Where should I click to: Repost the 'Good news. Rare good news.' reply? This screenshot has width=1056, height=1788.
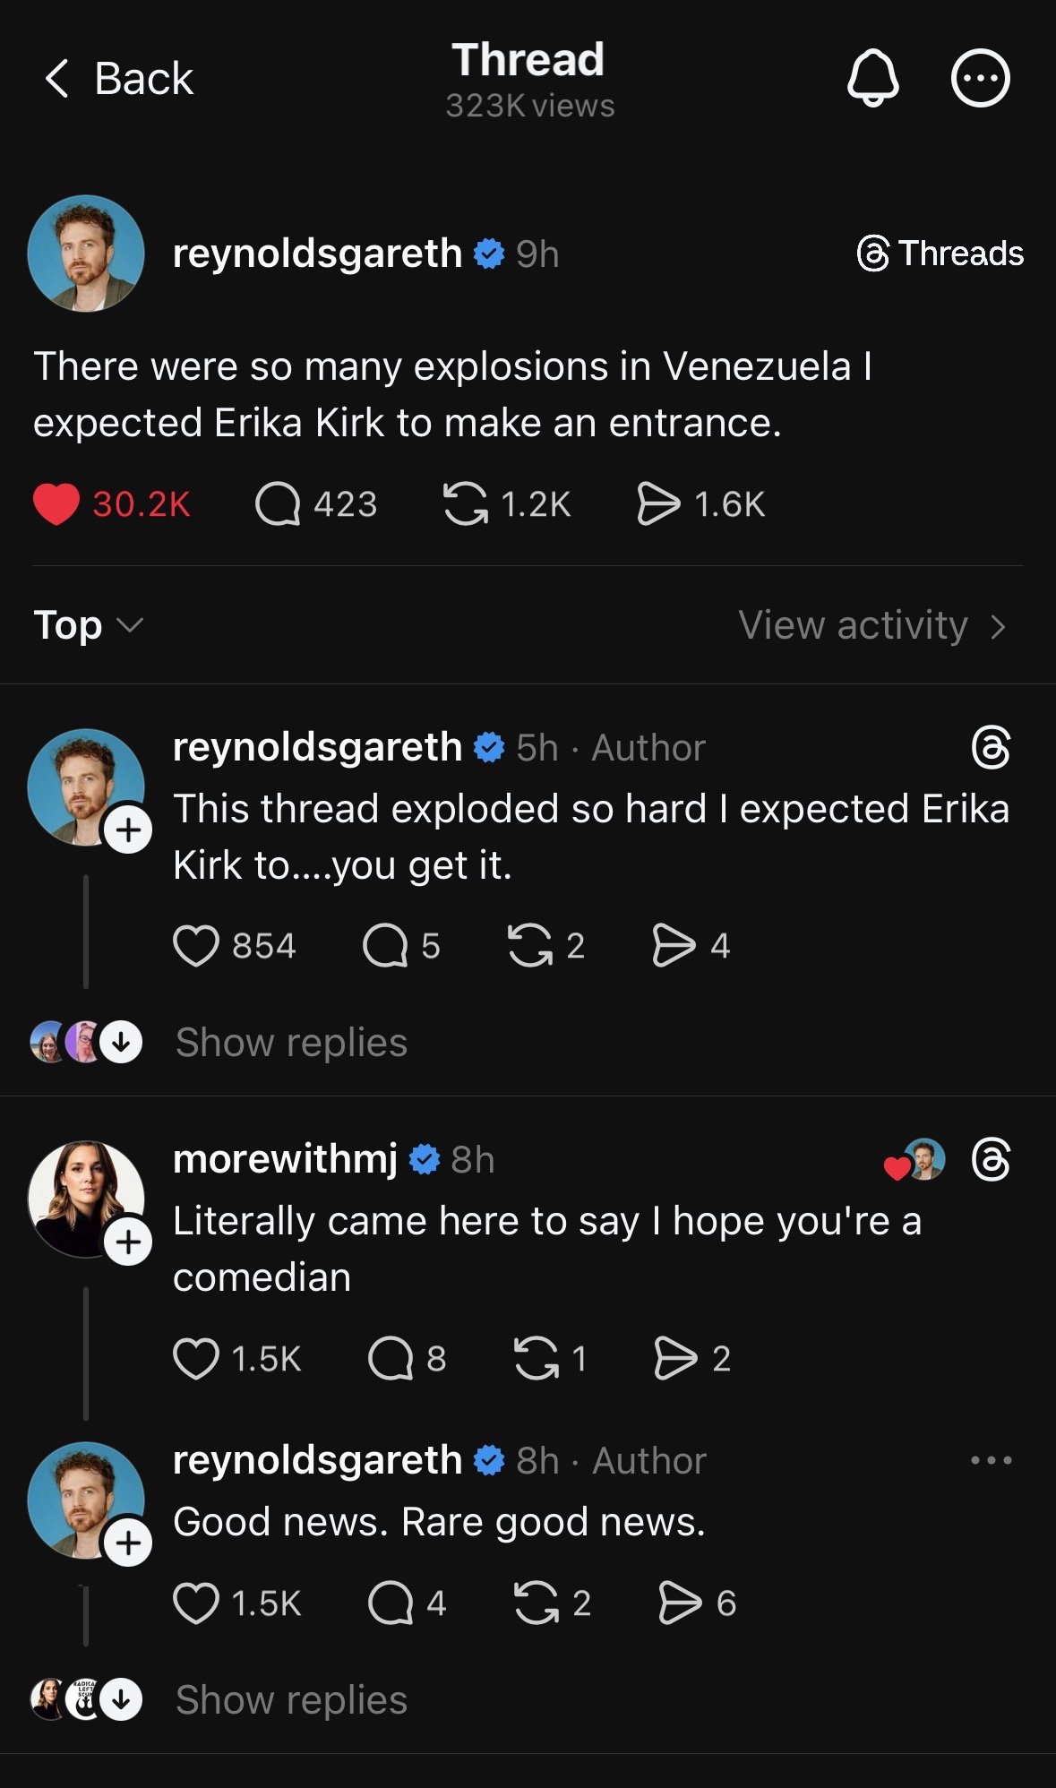pyautogui.click(x=536, y=1603)
